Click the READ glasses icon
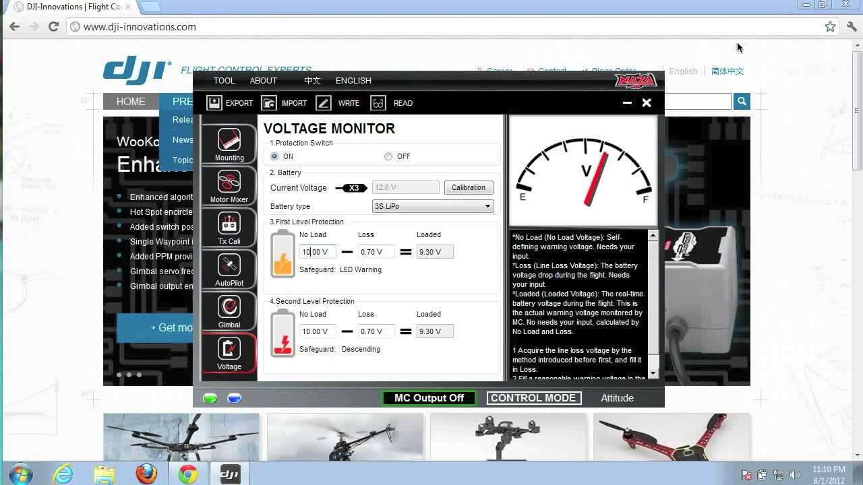The width and height of the screenshot is (863, 485). click(x=378, y=102)
